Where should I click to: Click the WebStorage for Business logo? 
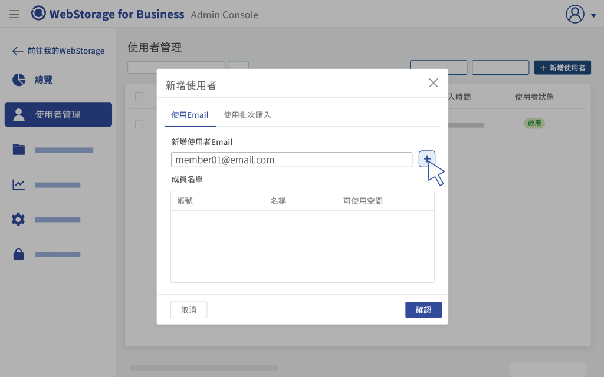[107, 14]
